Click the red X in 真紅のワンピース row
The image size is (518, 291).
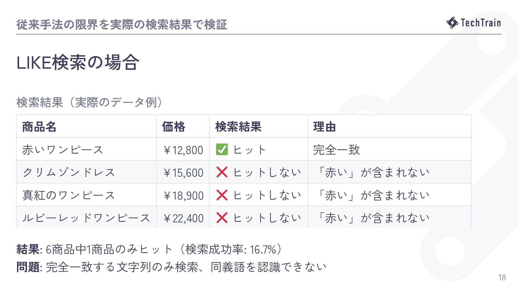pos(222,195)
